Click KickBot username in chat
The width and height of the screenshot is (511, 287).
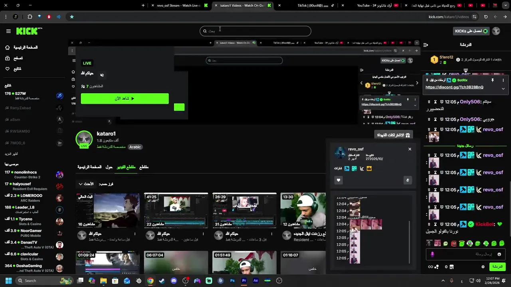[485, 224]
